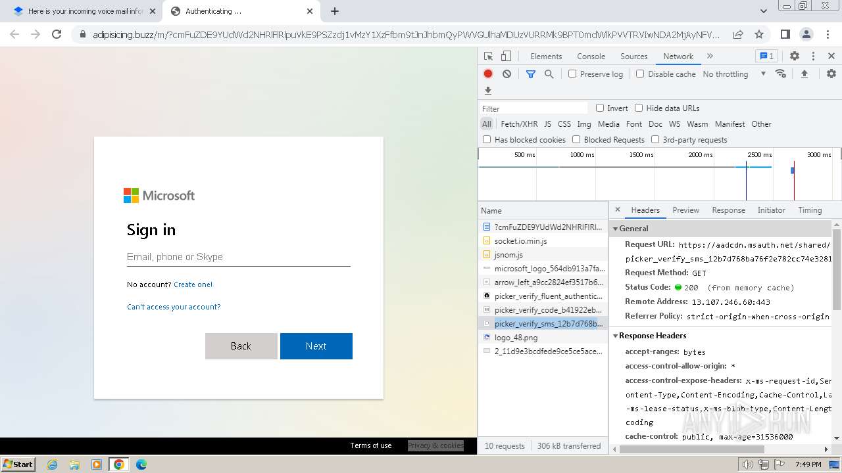Check the Invert filter checkbox
This screenshot has height=473, width=842.
600,108
